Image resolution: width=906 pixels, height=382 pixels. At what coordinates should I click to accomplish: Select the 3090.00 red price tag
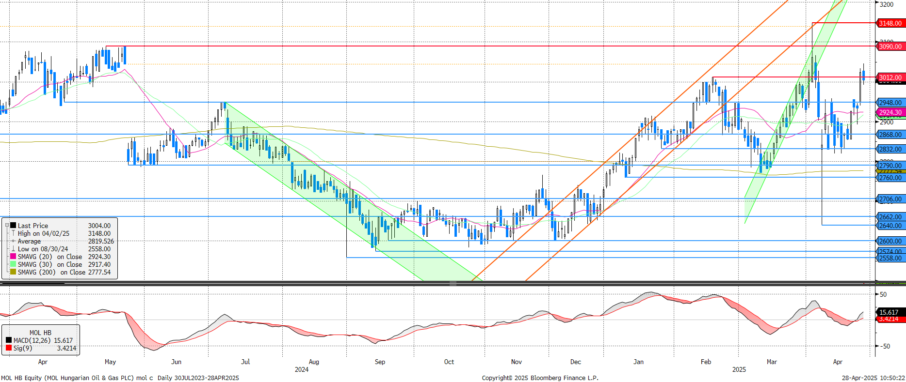tap(890, 46)
